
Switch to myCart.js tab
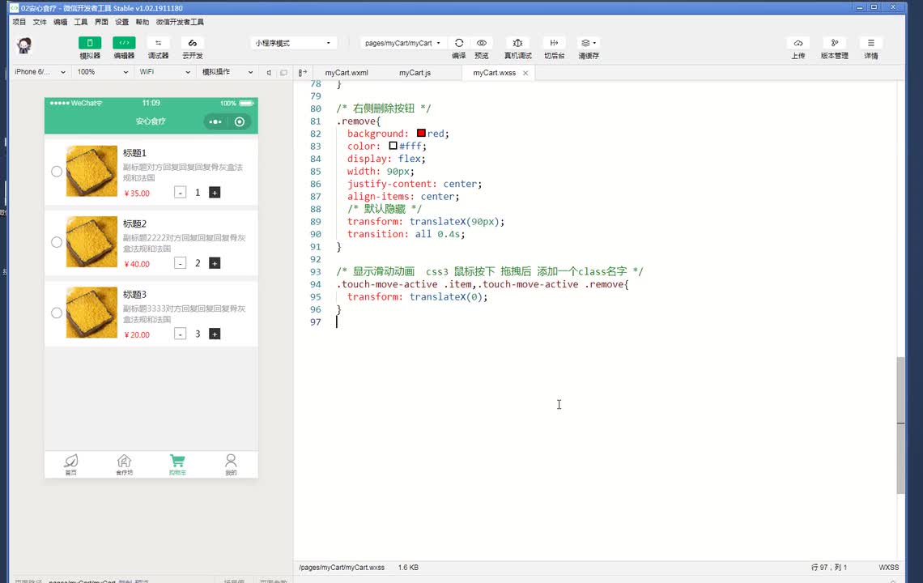(415, 72)
